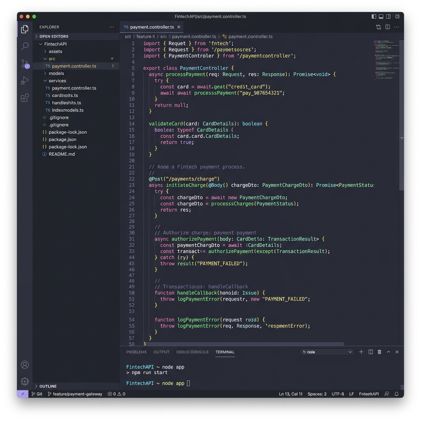Split the terminal pane
The image size is (421, 421).
(x=370, y=352)
